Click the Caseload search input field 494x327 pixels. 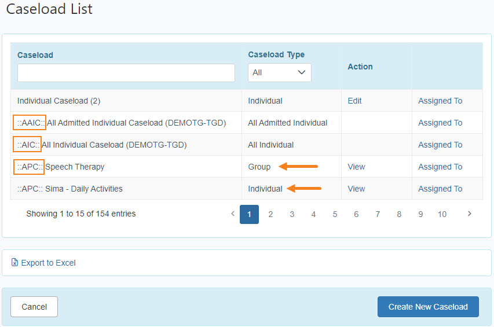tap(126, 73)
